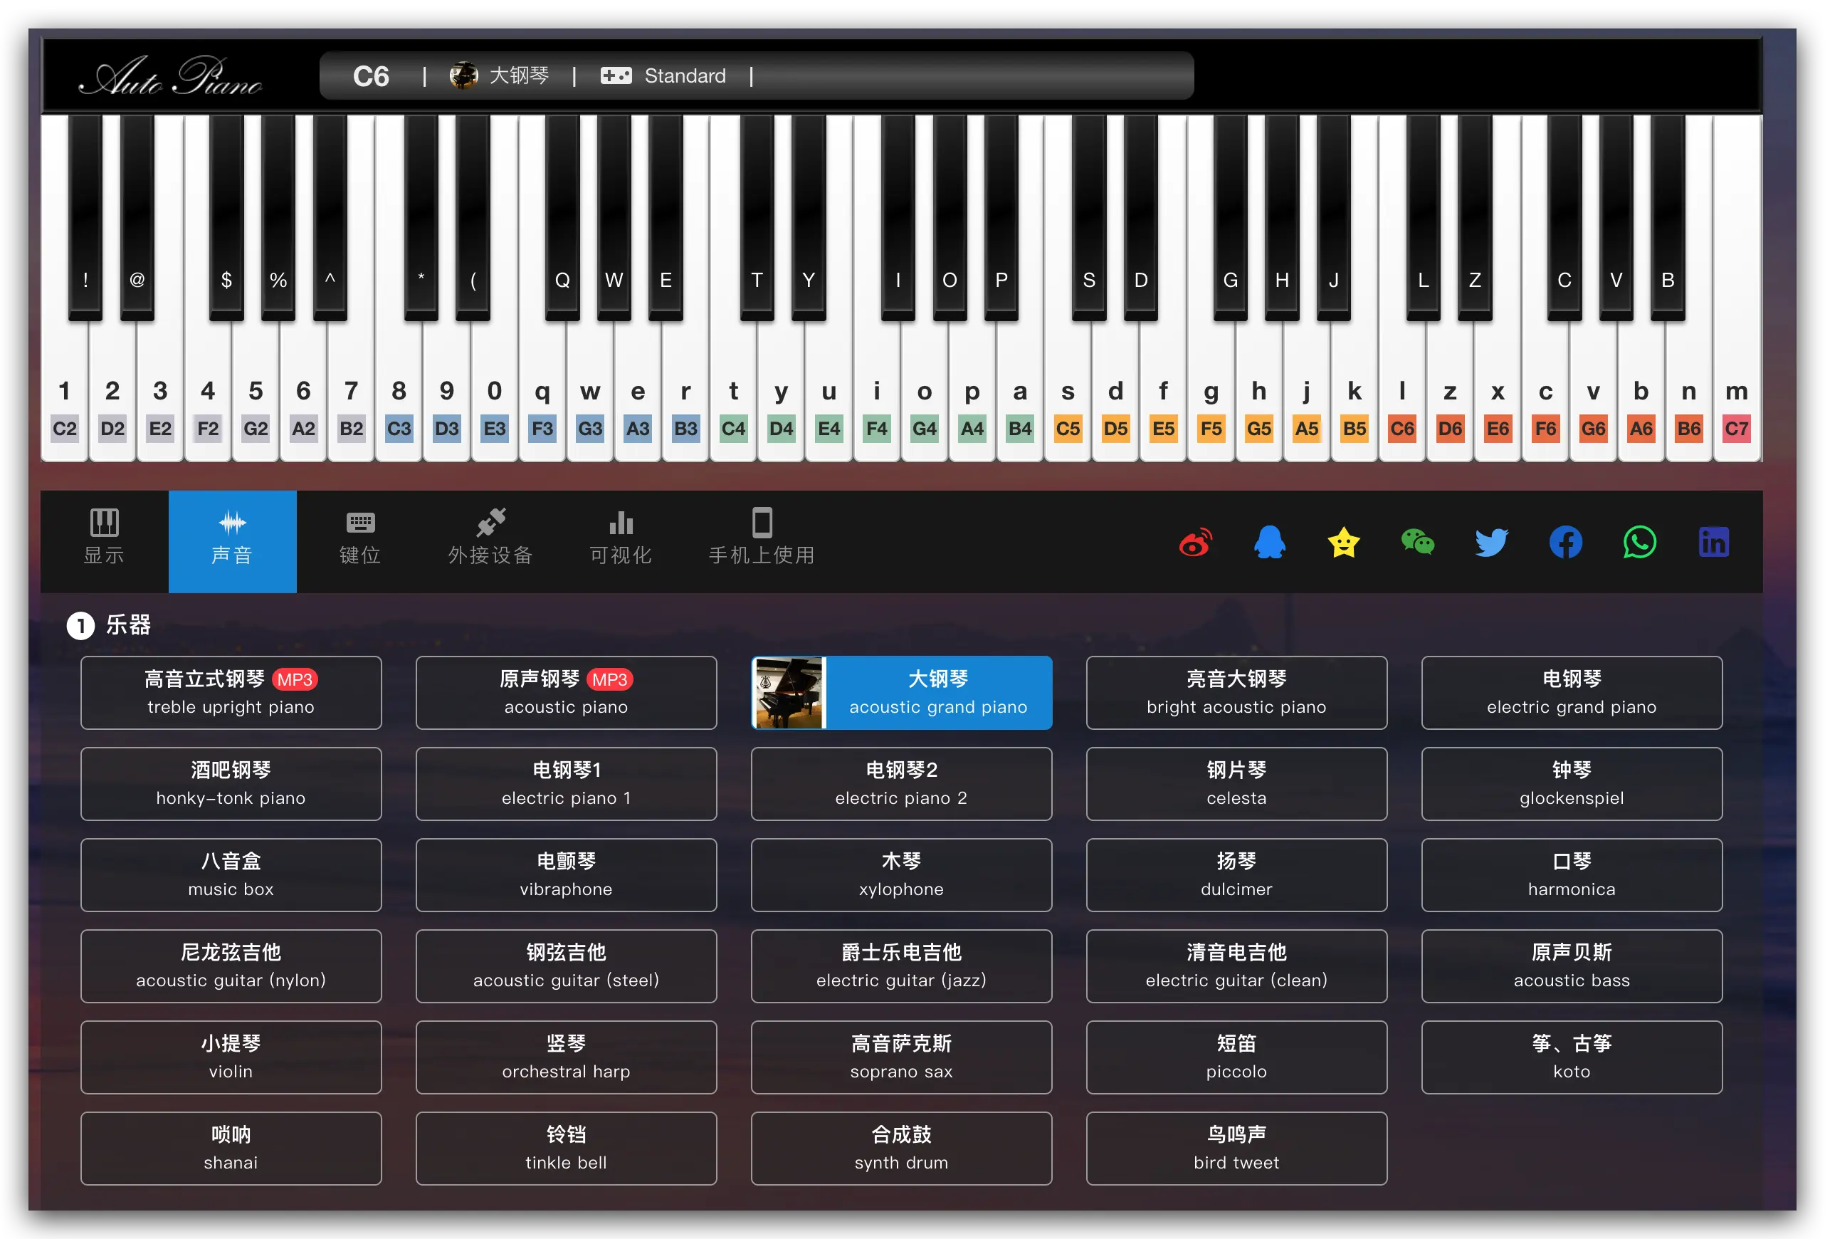Choose the violin instrument

(x=231, y=1057)
